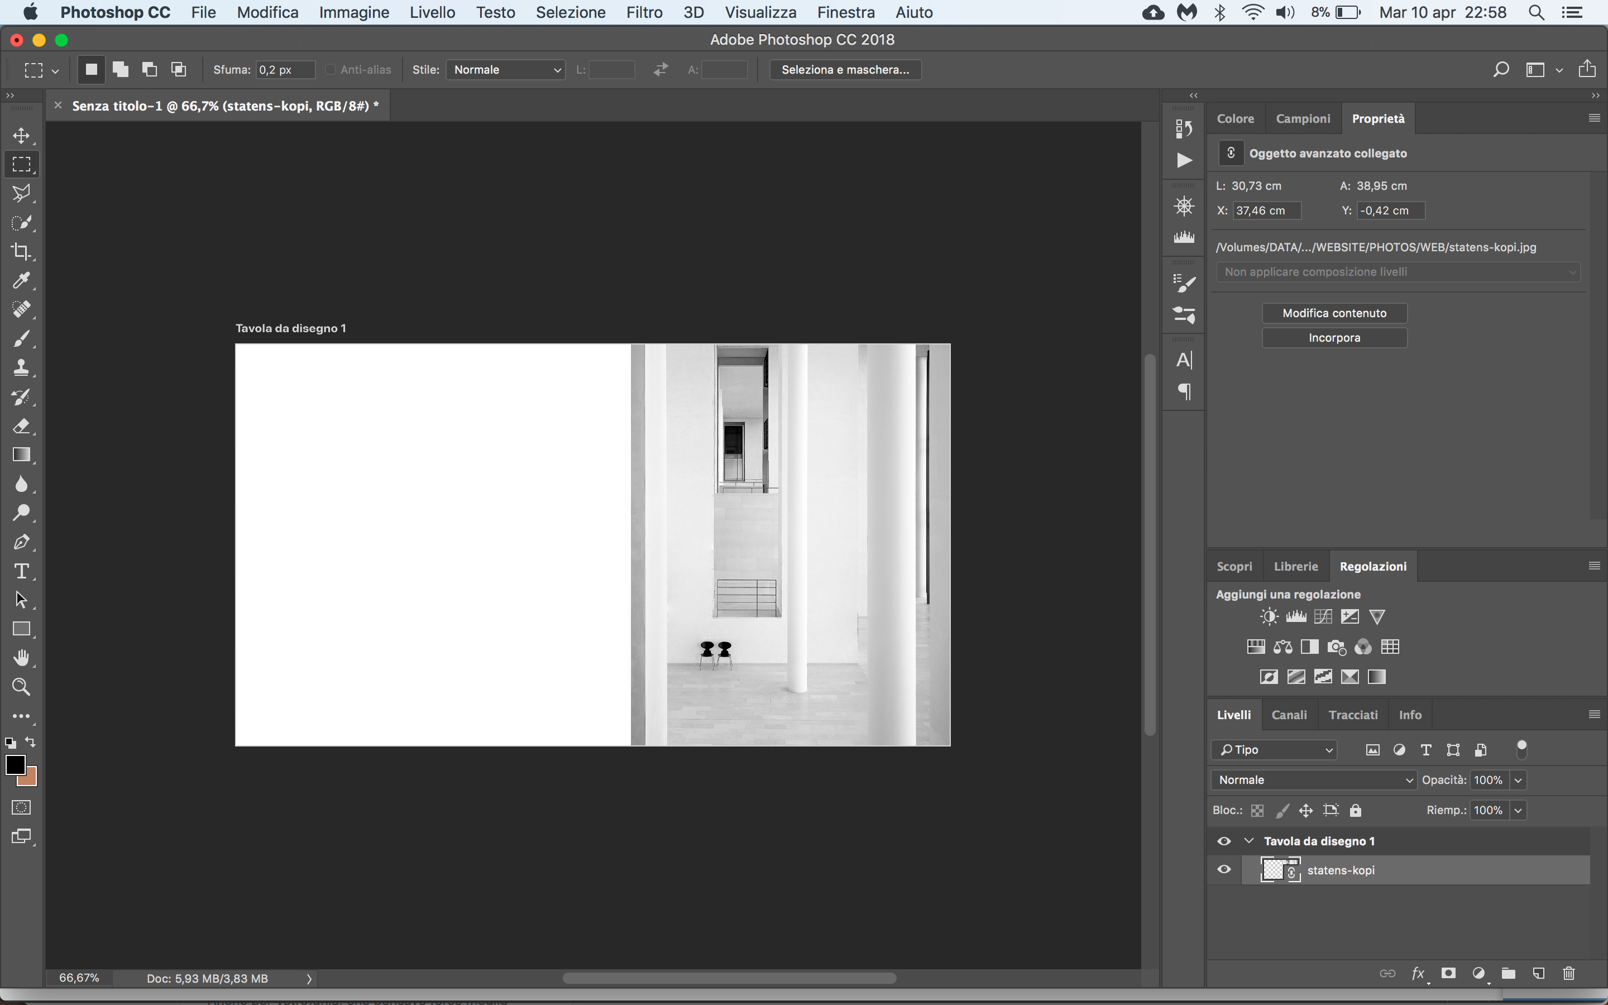The height and width of the screenshot is (1005, 1608).
Task: Select the Clone Stamp tool
Action: click(21, 367)
